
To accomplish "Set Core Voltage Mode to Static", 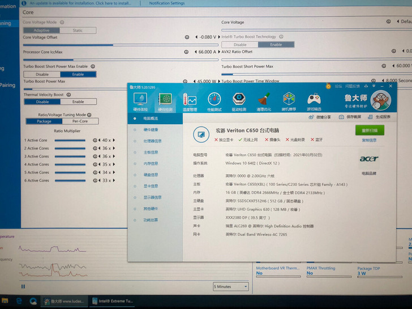I will point(78,30).
